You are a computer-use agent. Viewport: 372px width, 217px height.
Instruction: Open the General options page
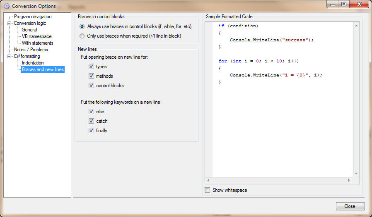pos(29,30)
